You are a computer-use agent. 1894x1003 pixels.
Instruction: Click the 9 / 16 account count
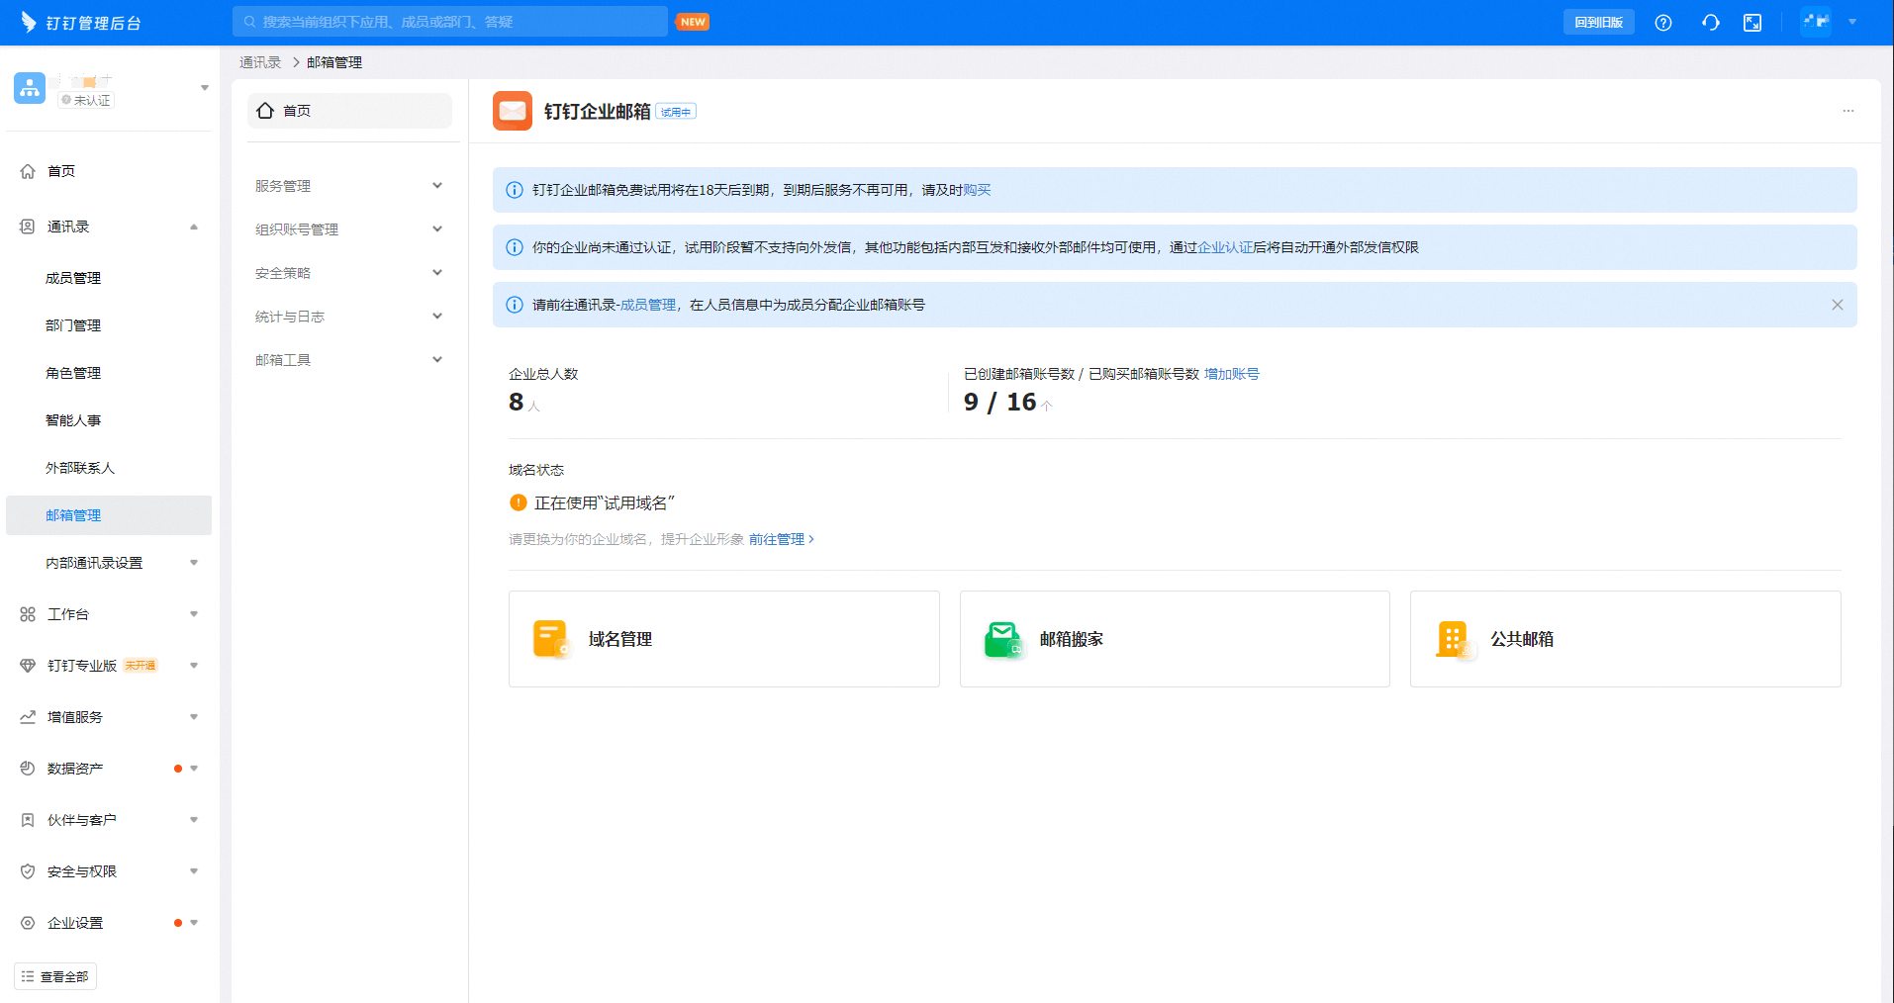coord(1000,402)
